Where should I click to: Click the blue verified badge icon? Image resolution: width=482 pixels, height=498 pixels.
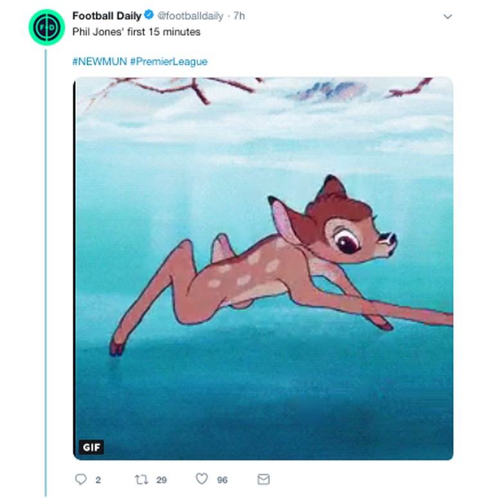point(149,15)
